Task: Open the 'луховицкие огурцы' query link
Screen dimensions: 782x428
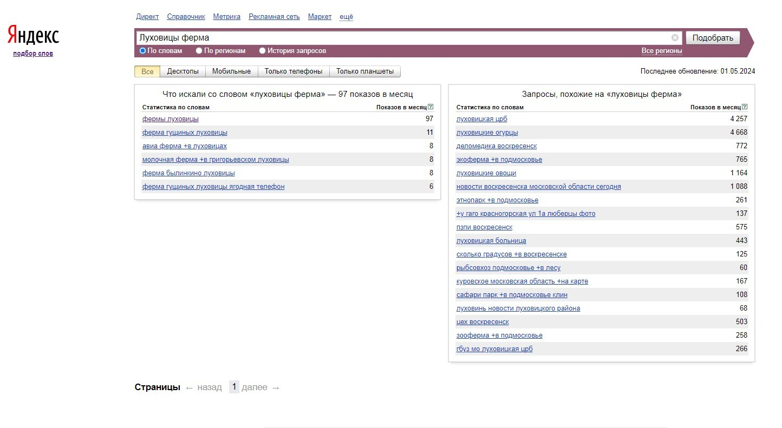Action: (x=487, y=133)
